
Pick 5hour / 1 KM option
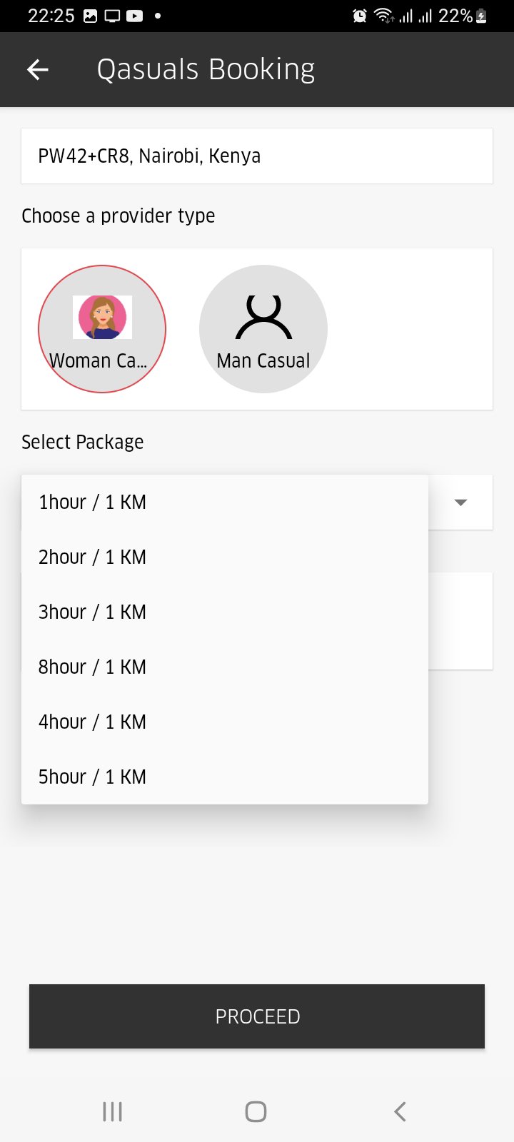point(93,777)
